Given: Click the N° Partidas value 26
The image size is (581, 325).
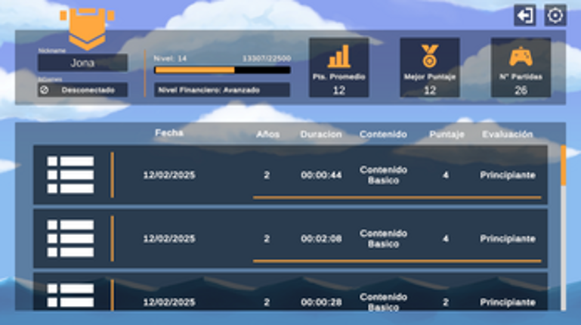Looking at the screenshot, I should coord(521,90).
